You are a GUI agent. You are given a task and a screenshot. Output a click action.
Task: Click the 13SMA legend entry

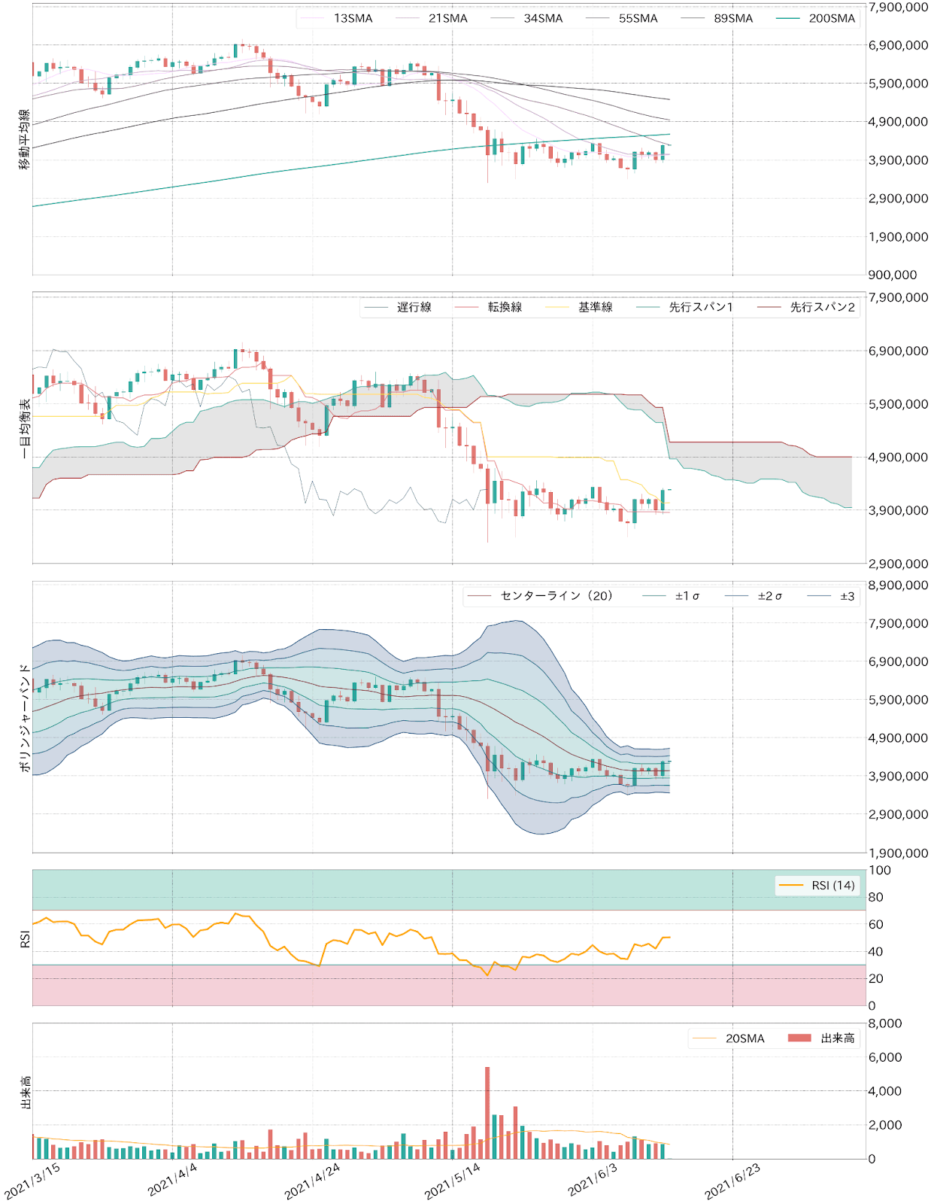click(353, 18)
